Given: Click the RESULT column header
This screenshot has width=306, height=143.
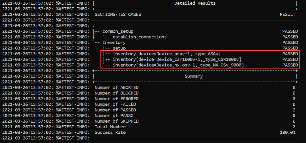Looking at the screenshot, I should (288, 15).
